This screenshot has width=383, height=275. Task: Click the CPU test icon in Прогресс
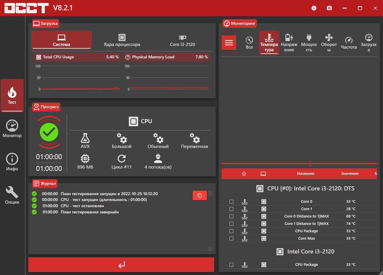[x=133, y=121]
